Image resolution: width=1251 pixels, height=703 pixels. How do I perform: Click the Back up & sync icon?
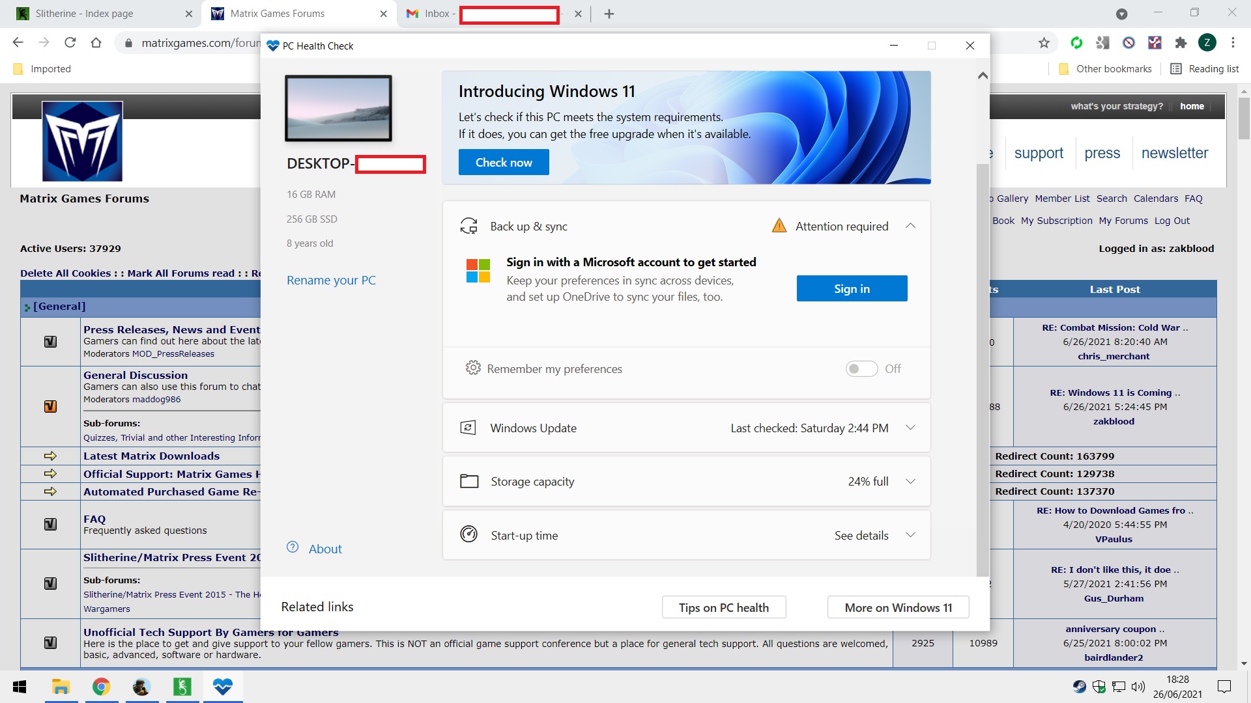[468, 226]
